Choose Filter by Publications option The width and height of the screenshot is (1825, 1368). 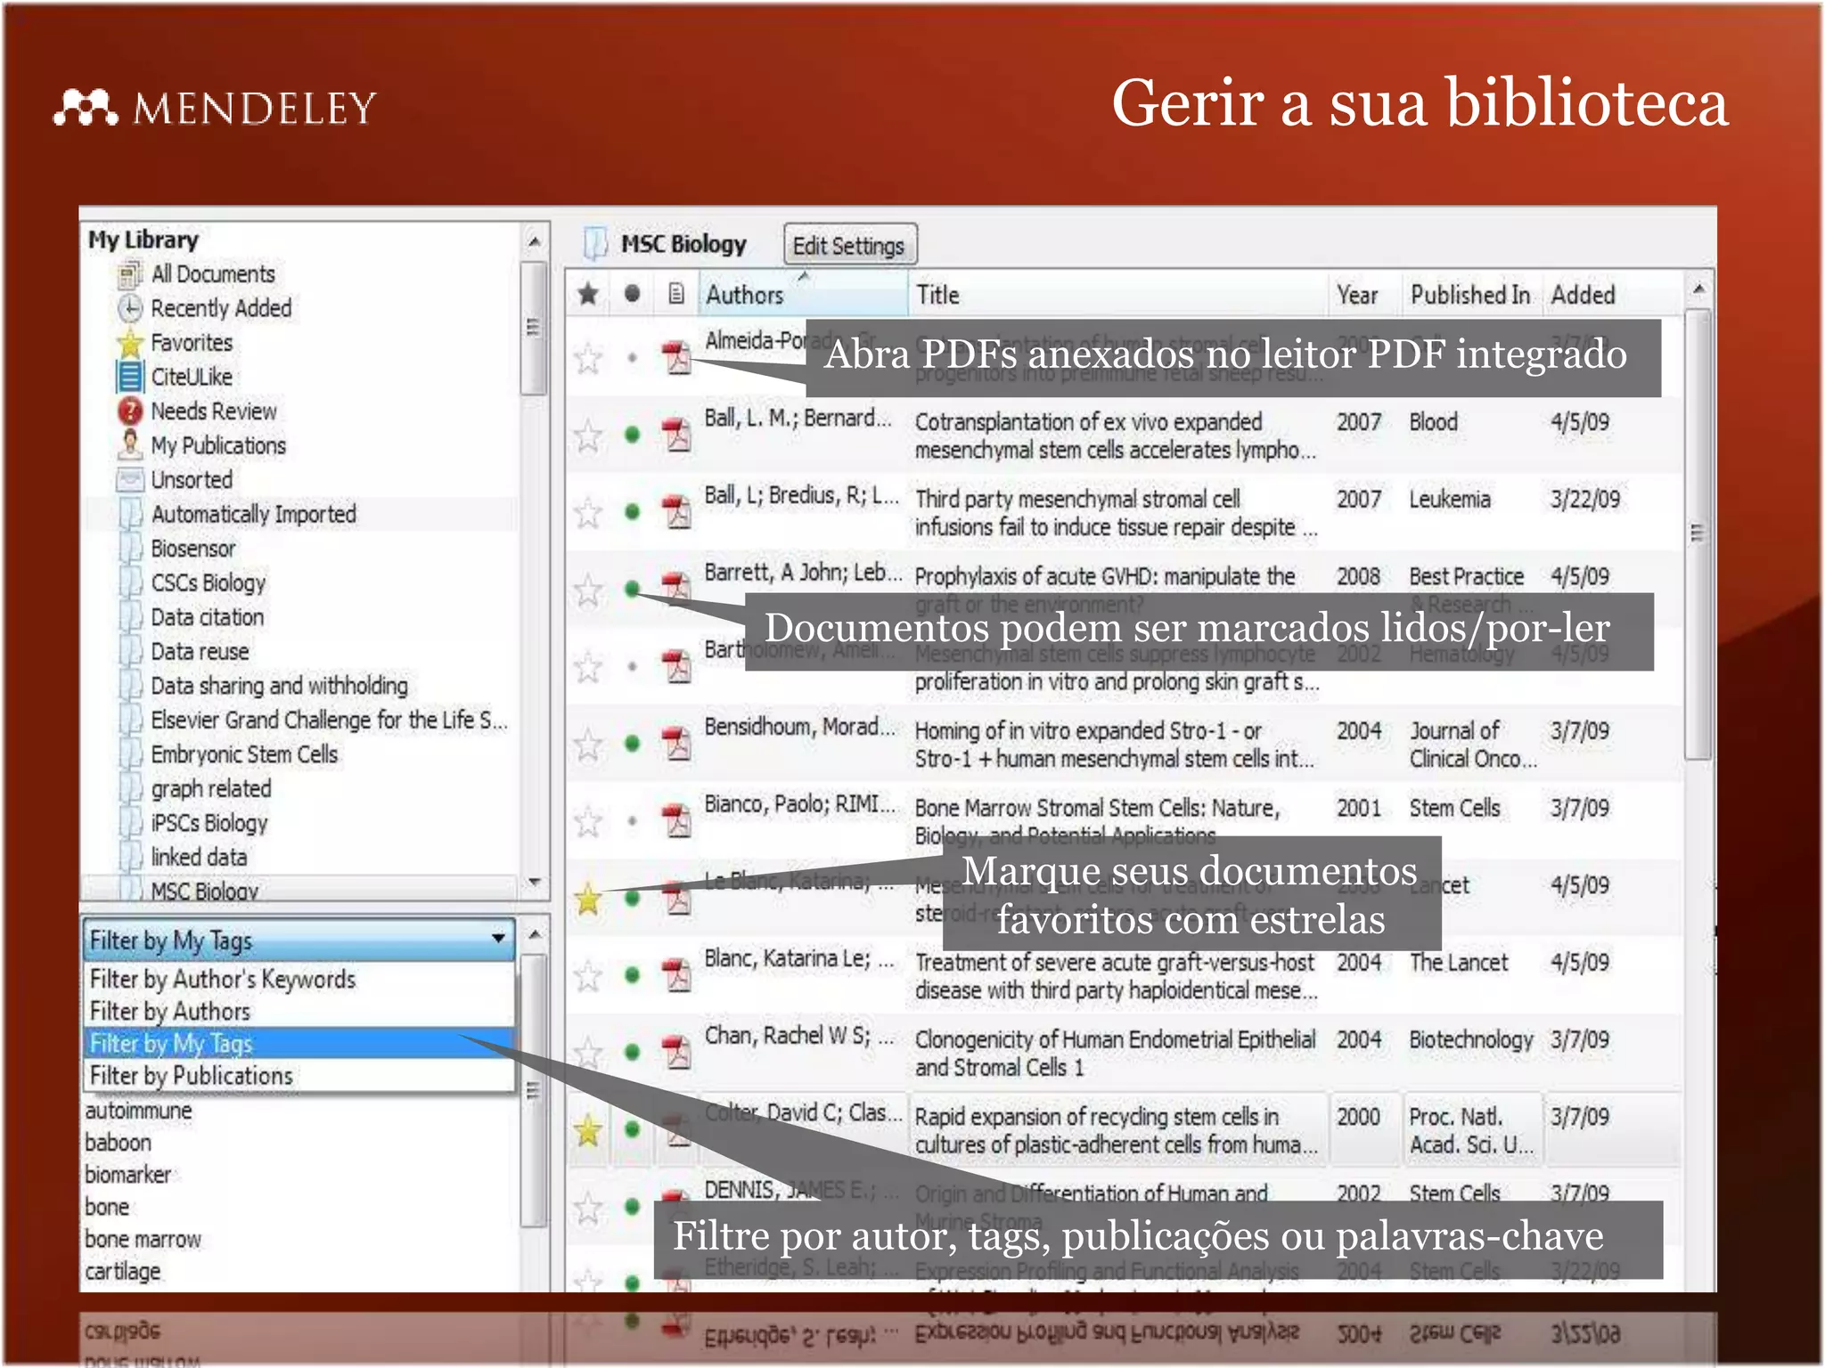tap(299, 1075)
